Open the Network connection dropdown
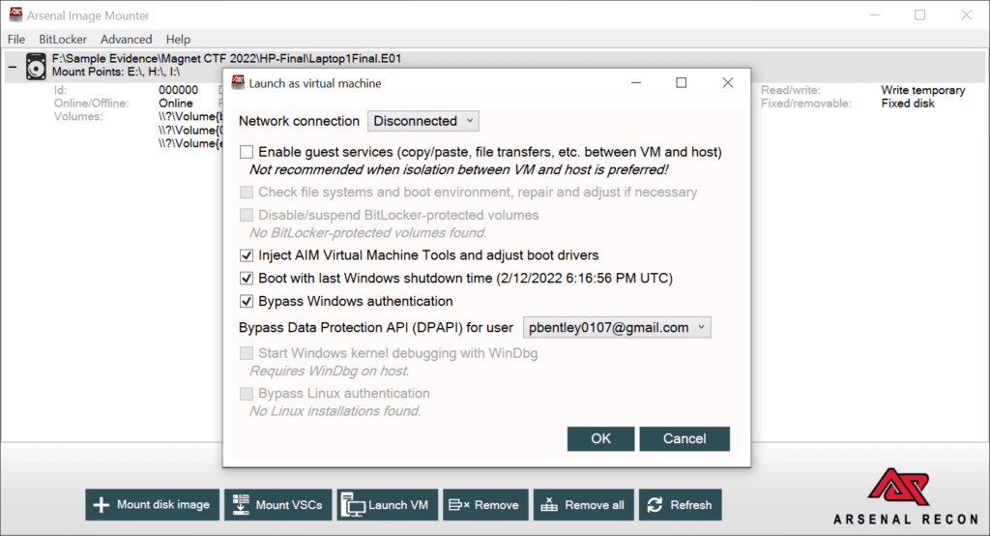The height and width of the screenshot is (536, 990). 423,121
